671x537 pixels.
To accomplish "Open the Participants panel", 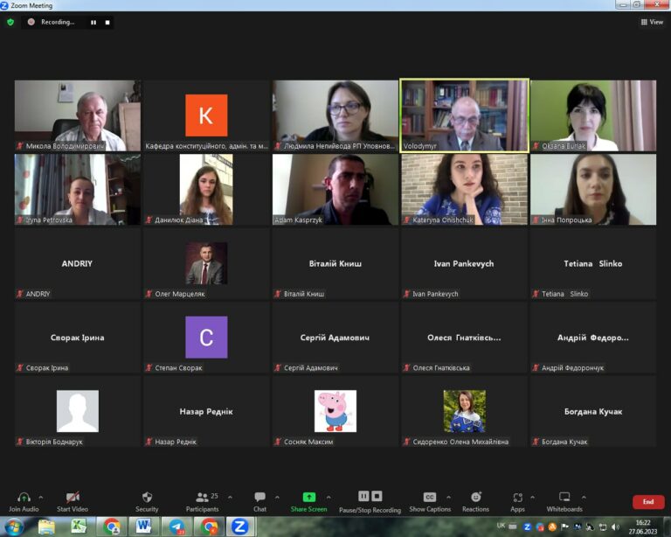I will click(202, 501).
